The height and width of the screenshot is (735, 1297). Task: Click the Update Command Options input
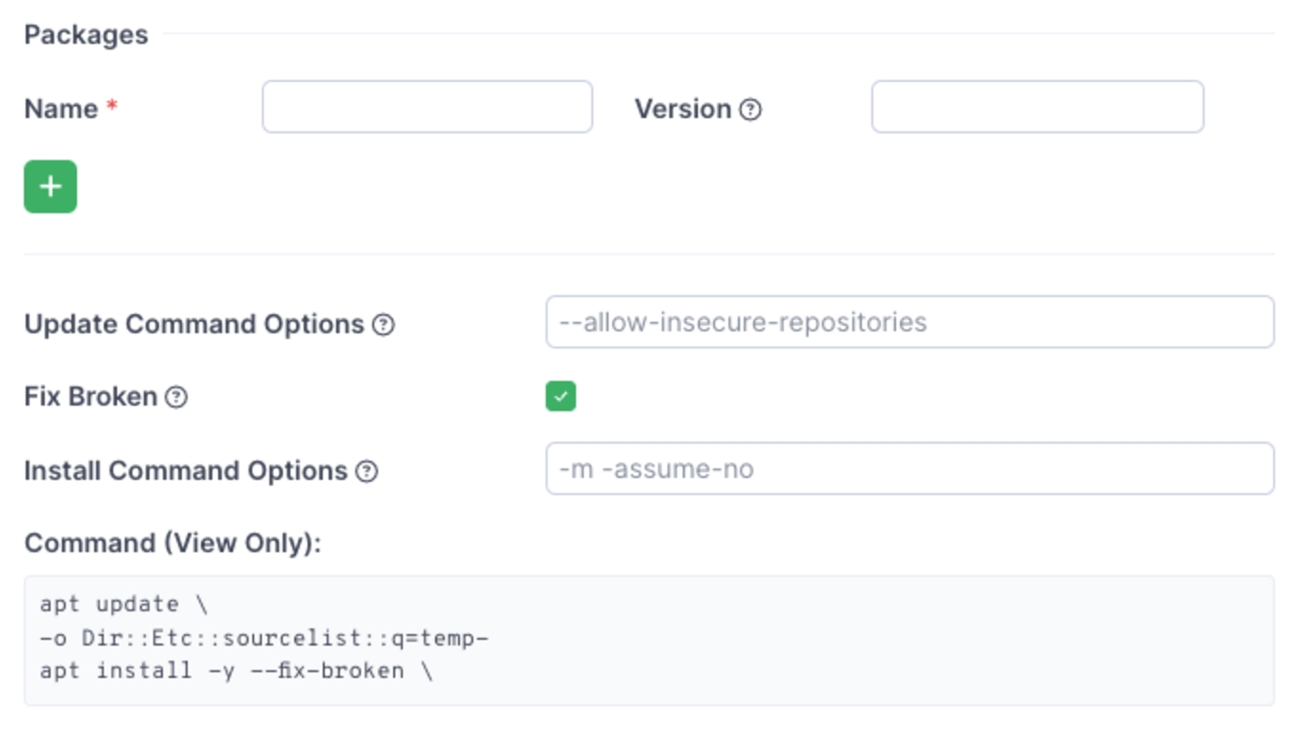[x=909, y=322]
